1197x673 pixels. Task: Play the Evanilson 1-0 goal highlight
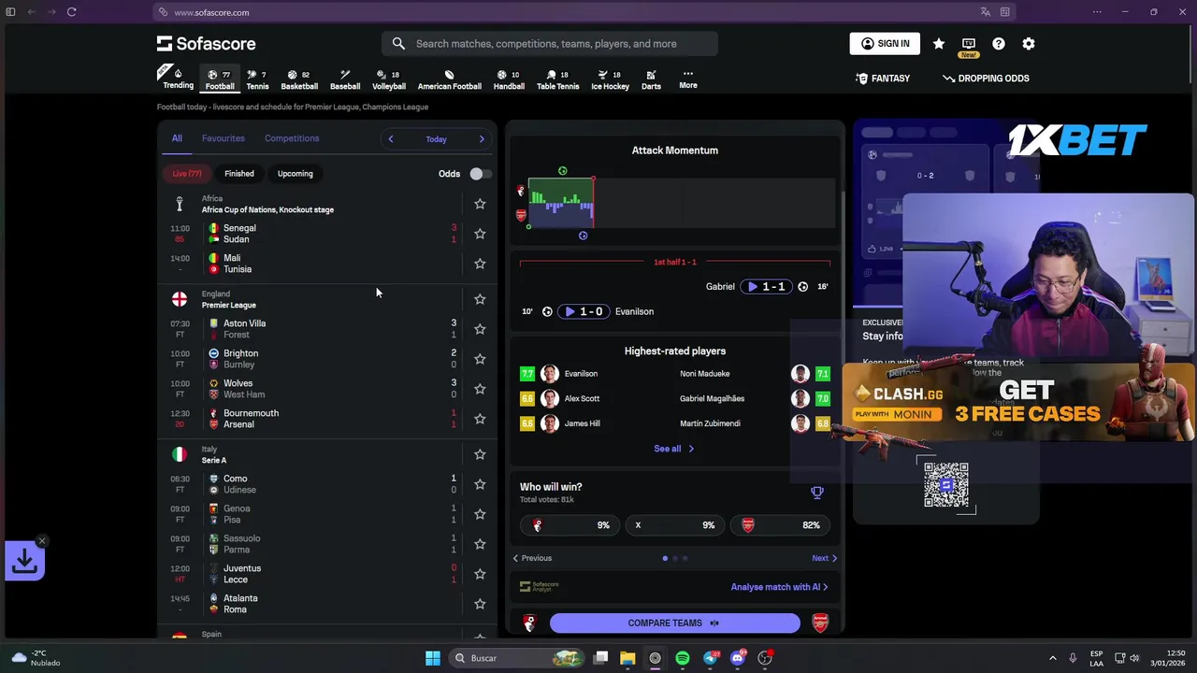pyautogui.click(x=584, y=311)
